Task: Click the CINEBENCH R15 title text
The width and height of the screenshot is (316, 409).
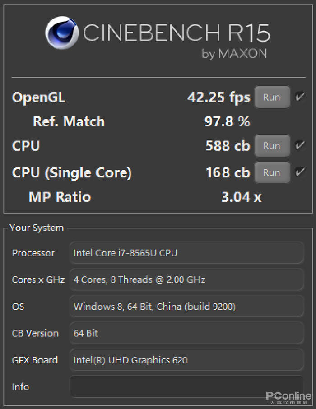Action: pyautogui.click(x=177, y=33)
